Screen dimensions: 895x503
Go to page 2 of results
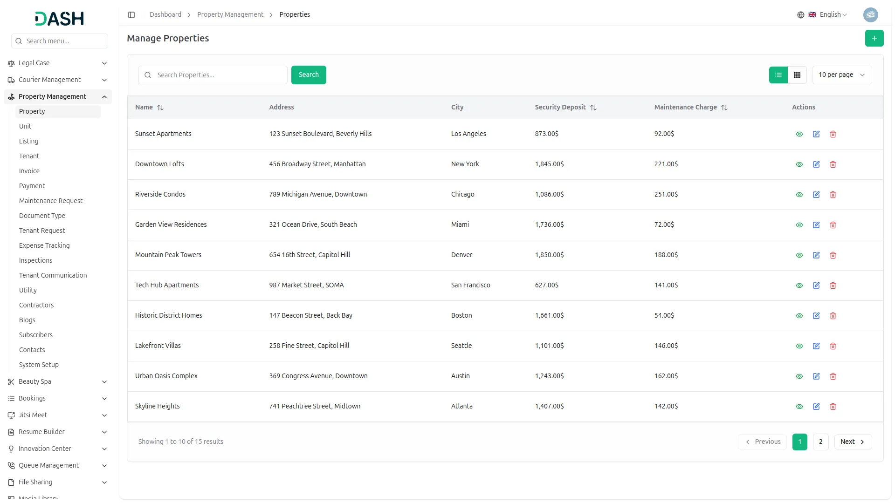tap(820, 442)
